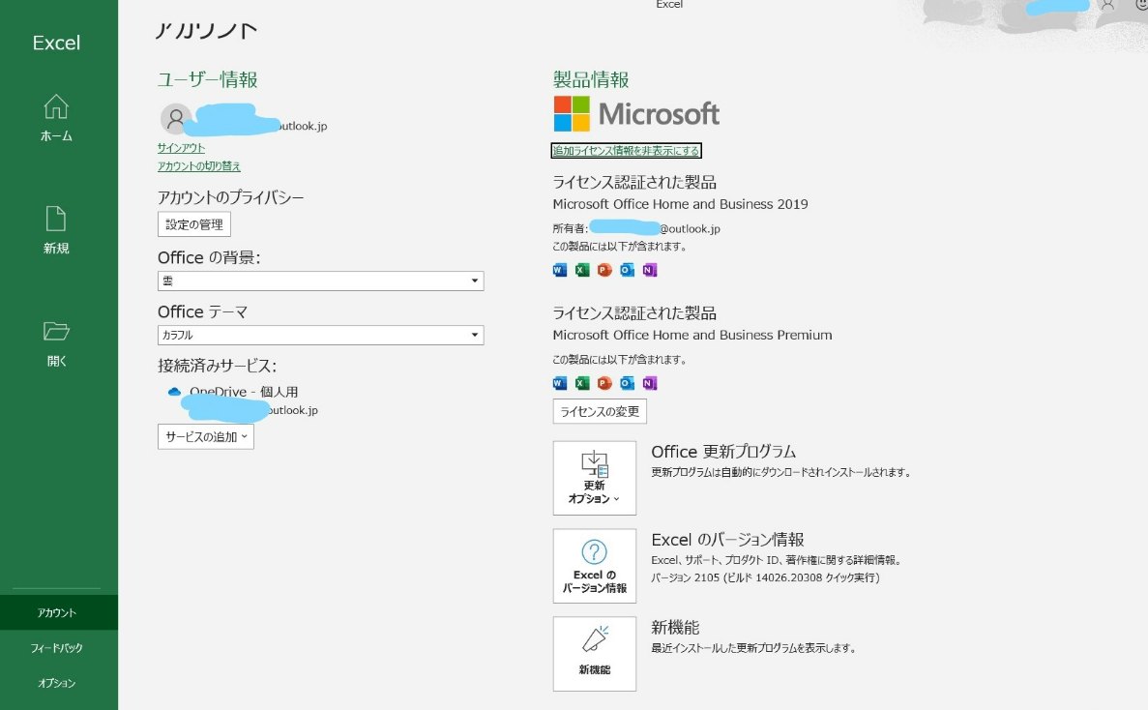The height and width of the screenshot is (710, 1148).
Task: Click Outlook icon under Business Premium
Action: [x=628, y=383]
